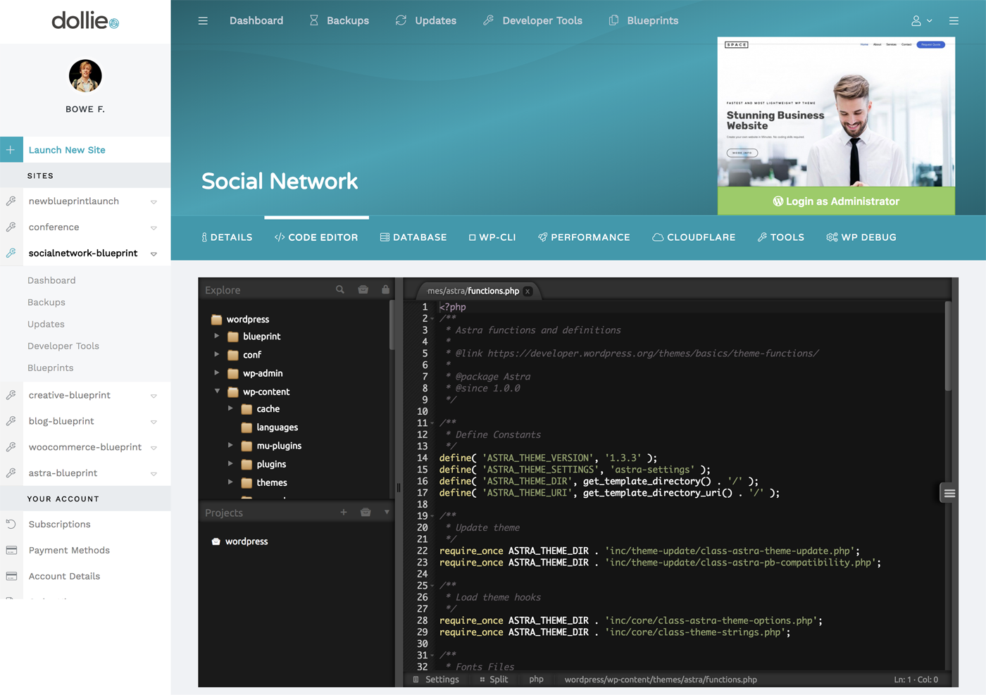Expand the creative-blueprint site menu

(154, 396)
